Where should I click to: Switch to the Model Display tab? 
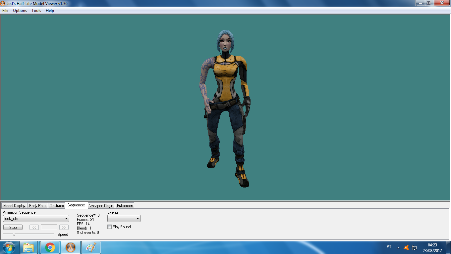click(14, 205)
